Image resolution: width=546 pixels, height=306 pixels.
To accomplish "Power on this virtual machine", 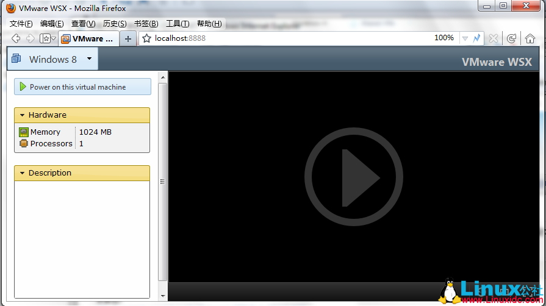I will [x=82, y=87].
